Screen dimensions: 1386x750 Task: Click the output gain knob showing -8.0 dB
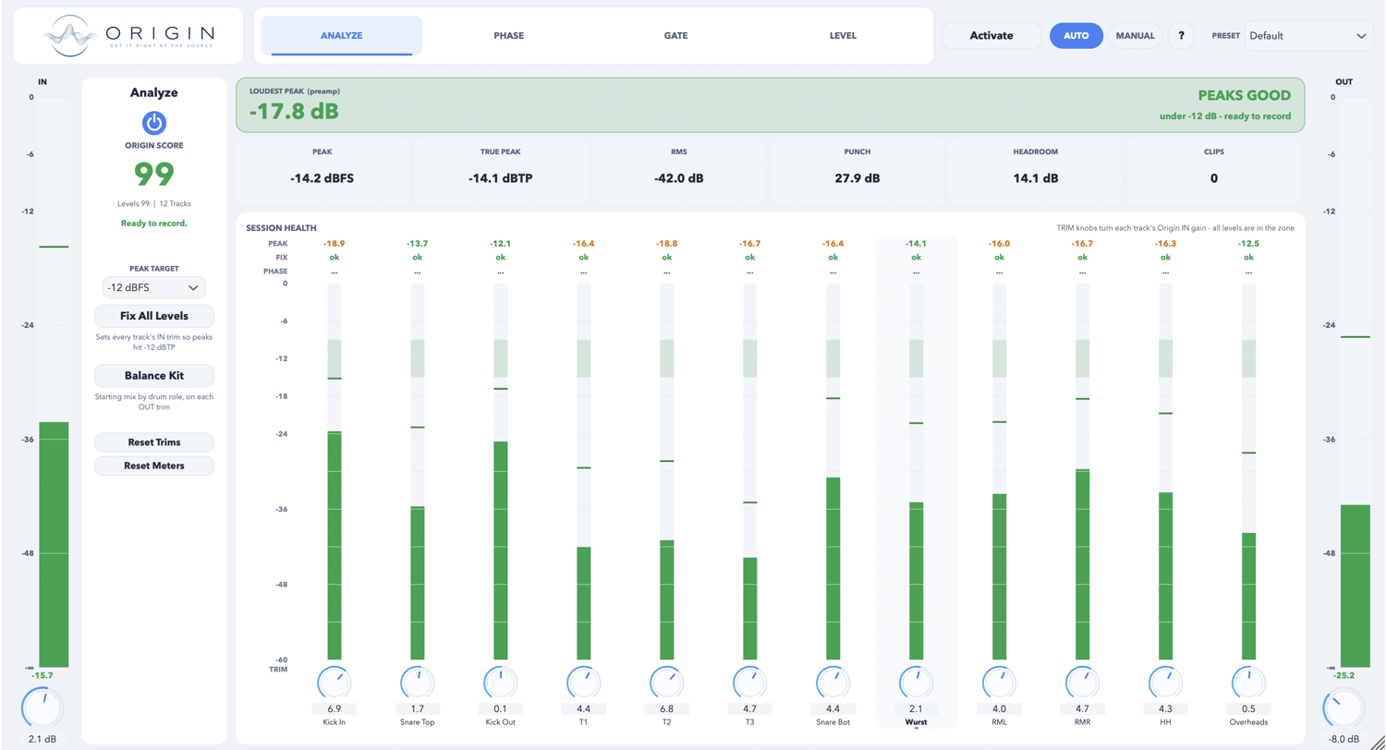1343,710
